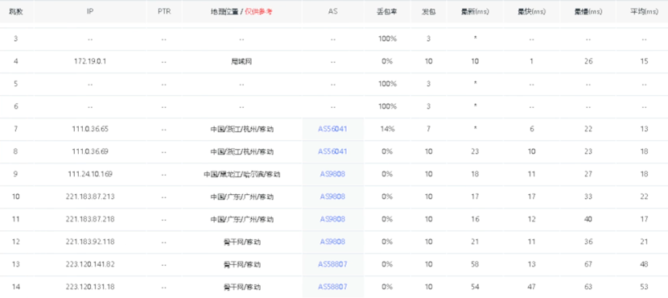Select the IP column header

coord(90,12)
